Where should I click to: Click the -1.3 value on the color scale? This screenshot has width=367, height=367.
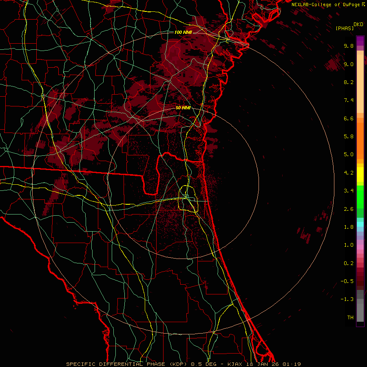[347, 299]
